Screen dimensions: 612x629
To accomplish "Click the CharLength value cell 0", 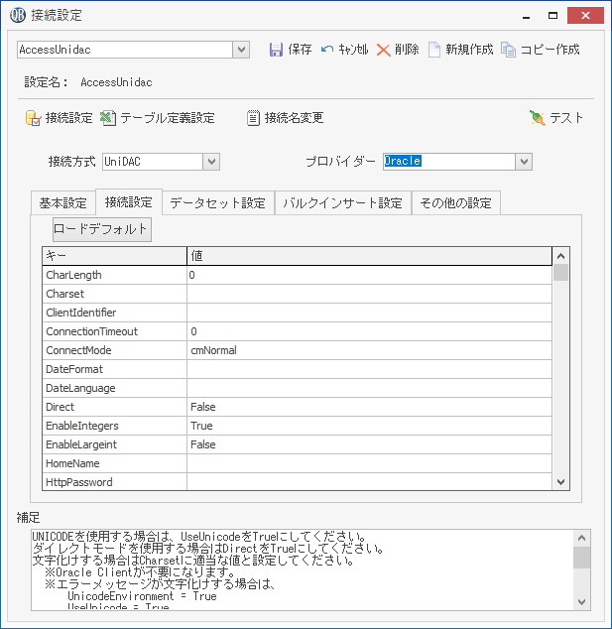I will coord(369,275).
